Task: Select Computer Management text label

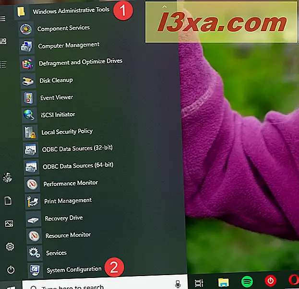Action: [x=69, y=46]
